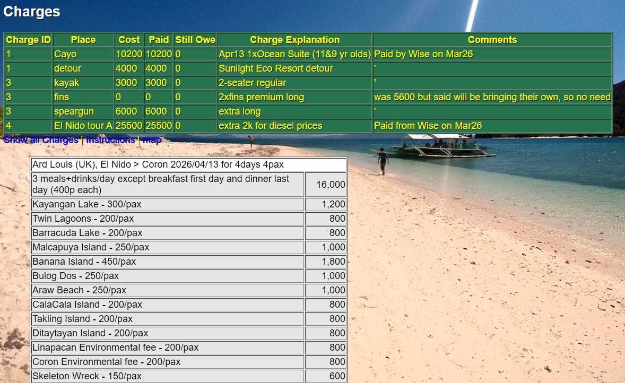Click the 'Skeleton Wreck - 150/pax' row

coord(167,376)
